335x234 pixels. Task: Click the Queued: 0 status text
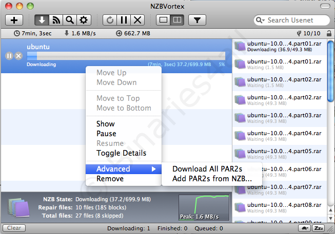(x=209, y=228)
